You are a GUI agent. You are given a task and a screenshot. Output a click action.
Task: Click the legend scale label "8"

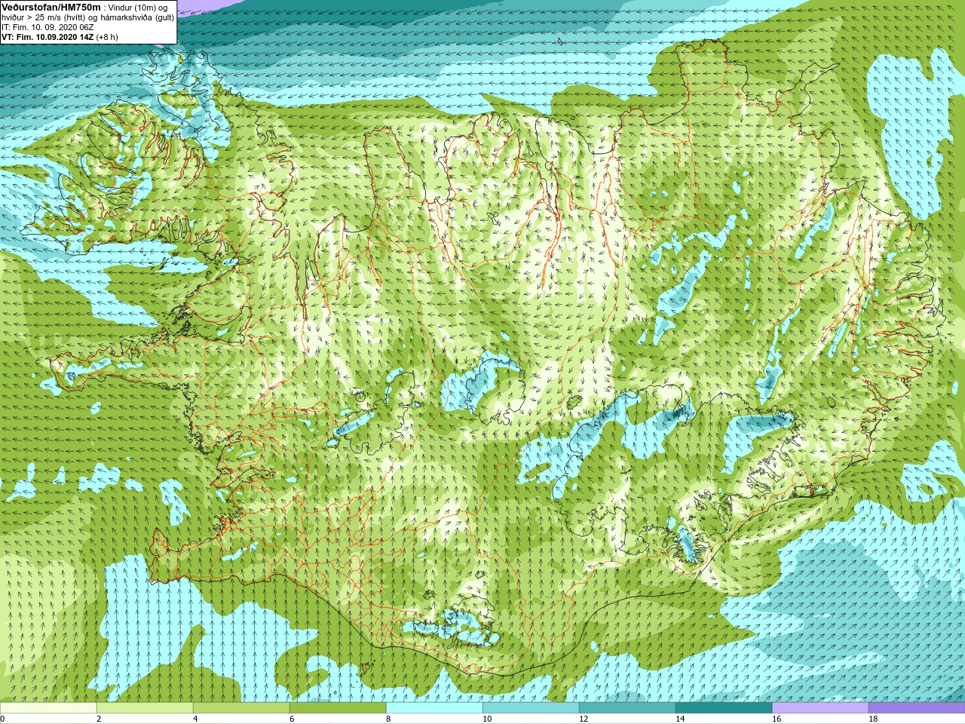pyautogui.click(x=388, y=719)
